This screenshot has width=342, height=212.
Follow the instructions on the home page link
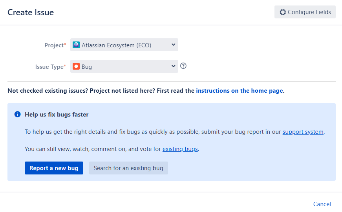tap(240, 91)
